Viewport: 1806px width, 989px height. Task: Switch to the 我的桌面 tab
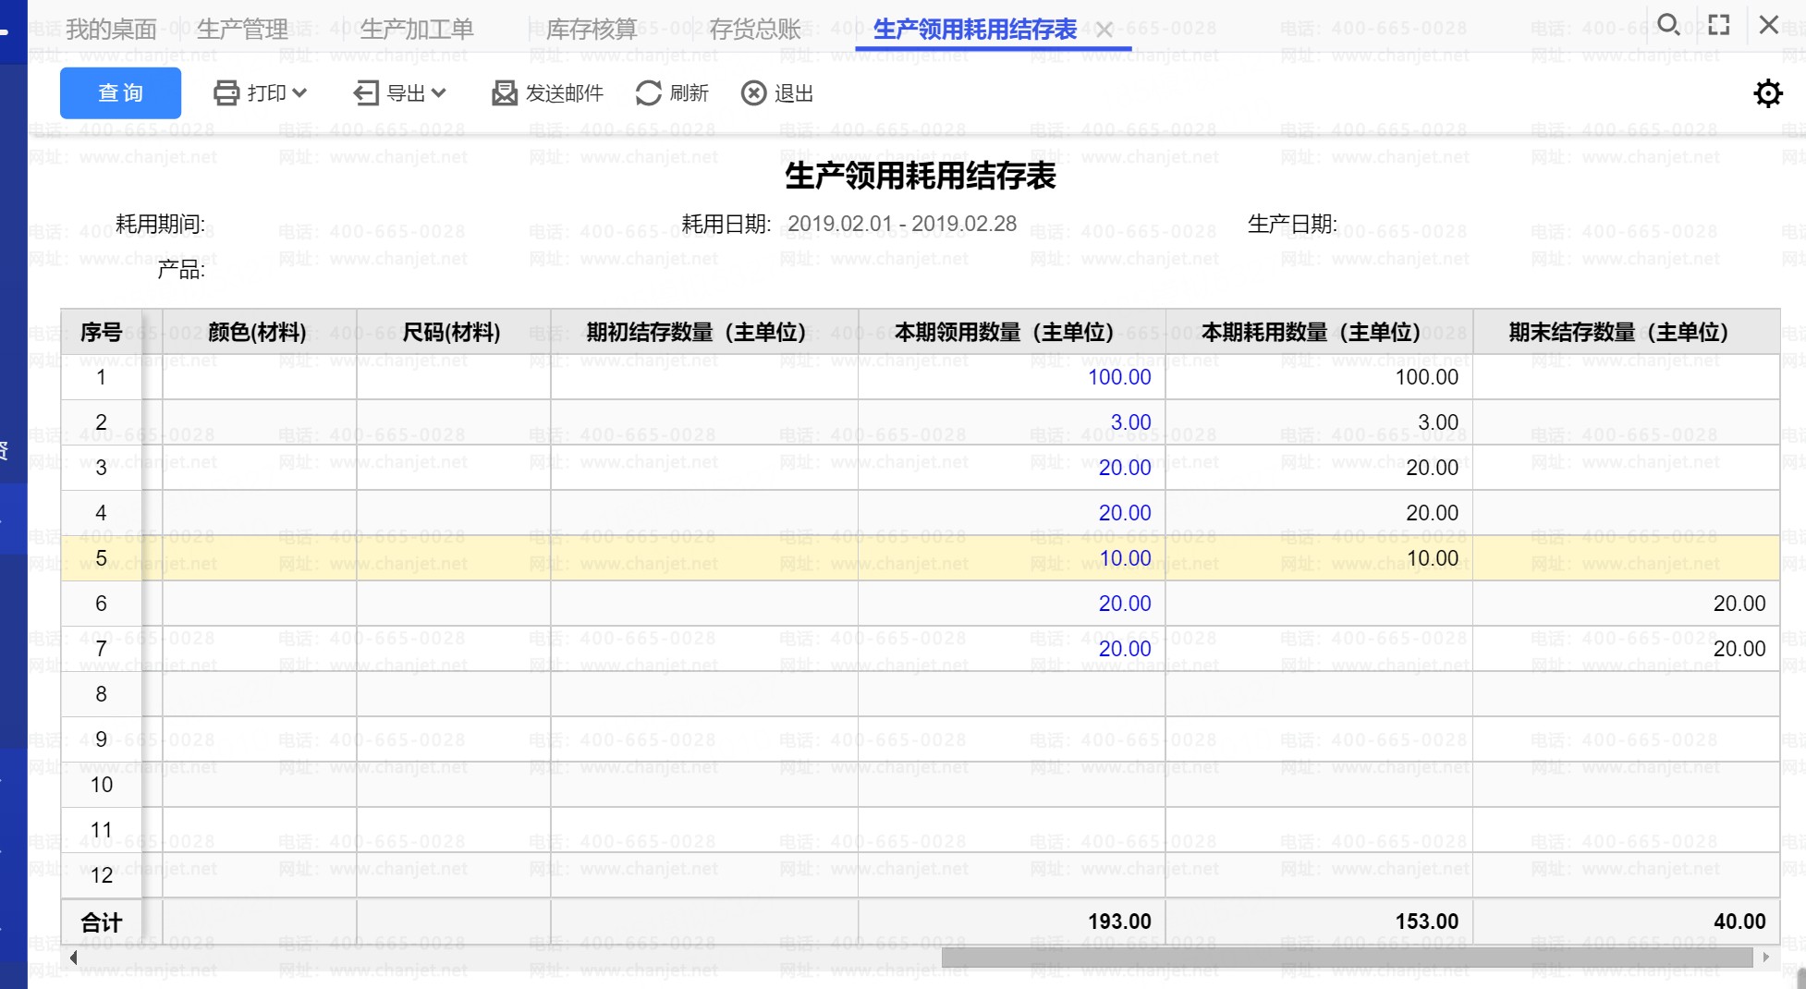tap(111, 30)
